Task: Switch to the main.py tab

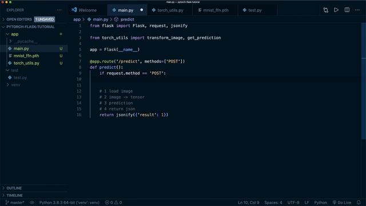Action: point(128,10)
